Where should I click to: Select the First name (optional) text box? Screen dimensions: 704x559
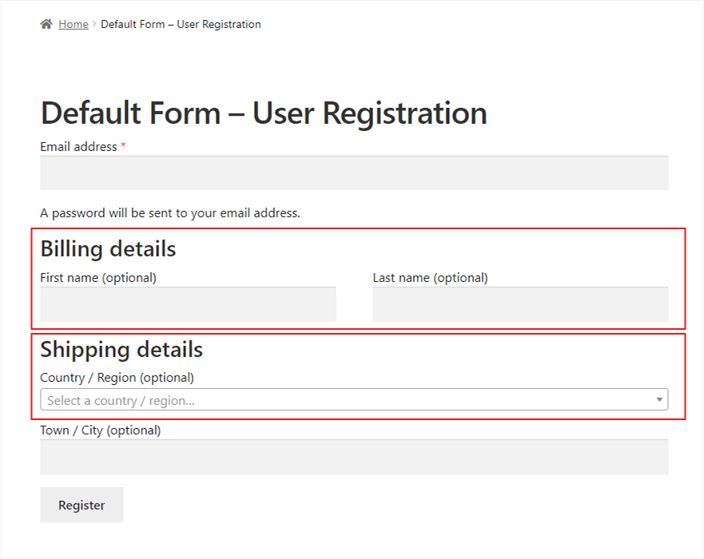tap(187, 303)
